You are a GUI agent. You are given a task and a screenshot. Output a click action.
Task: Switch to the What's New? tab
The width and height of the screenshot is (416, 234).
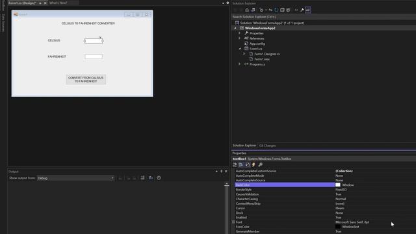click(x=58, y=3)
